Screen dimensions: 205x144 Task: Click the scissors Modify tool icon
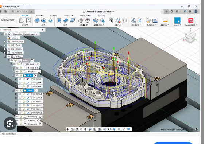(111, 20)
